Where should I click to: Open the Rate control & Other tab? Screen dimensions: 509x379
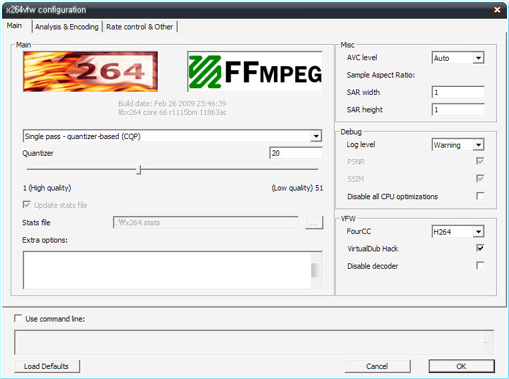[x=140, y=27]
